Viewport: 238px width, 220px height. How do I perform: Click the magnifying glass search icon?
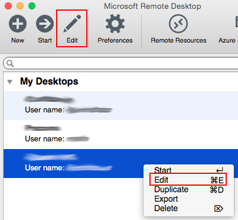tap(10, 63)
